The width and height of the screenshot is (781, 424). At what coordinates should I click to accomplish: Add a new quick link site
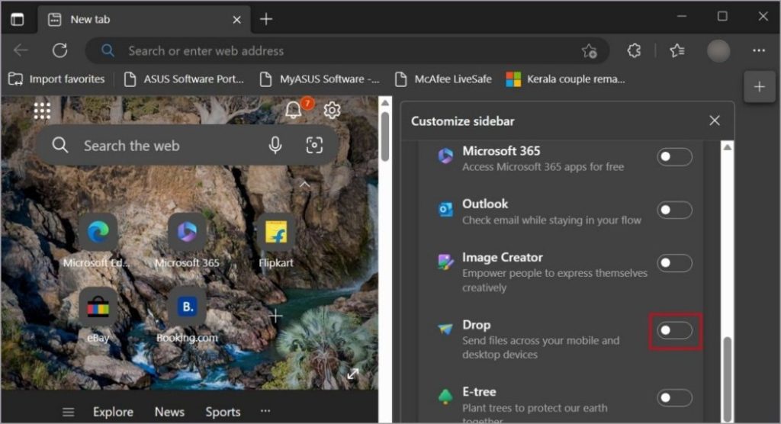pos(275,316)
